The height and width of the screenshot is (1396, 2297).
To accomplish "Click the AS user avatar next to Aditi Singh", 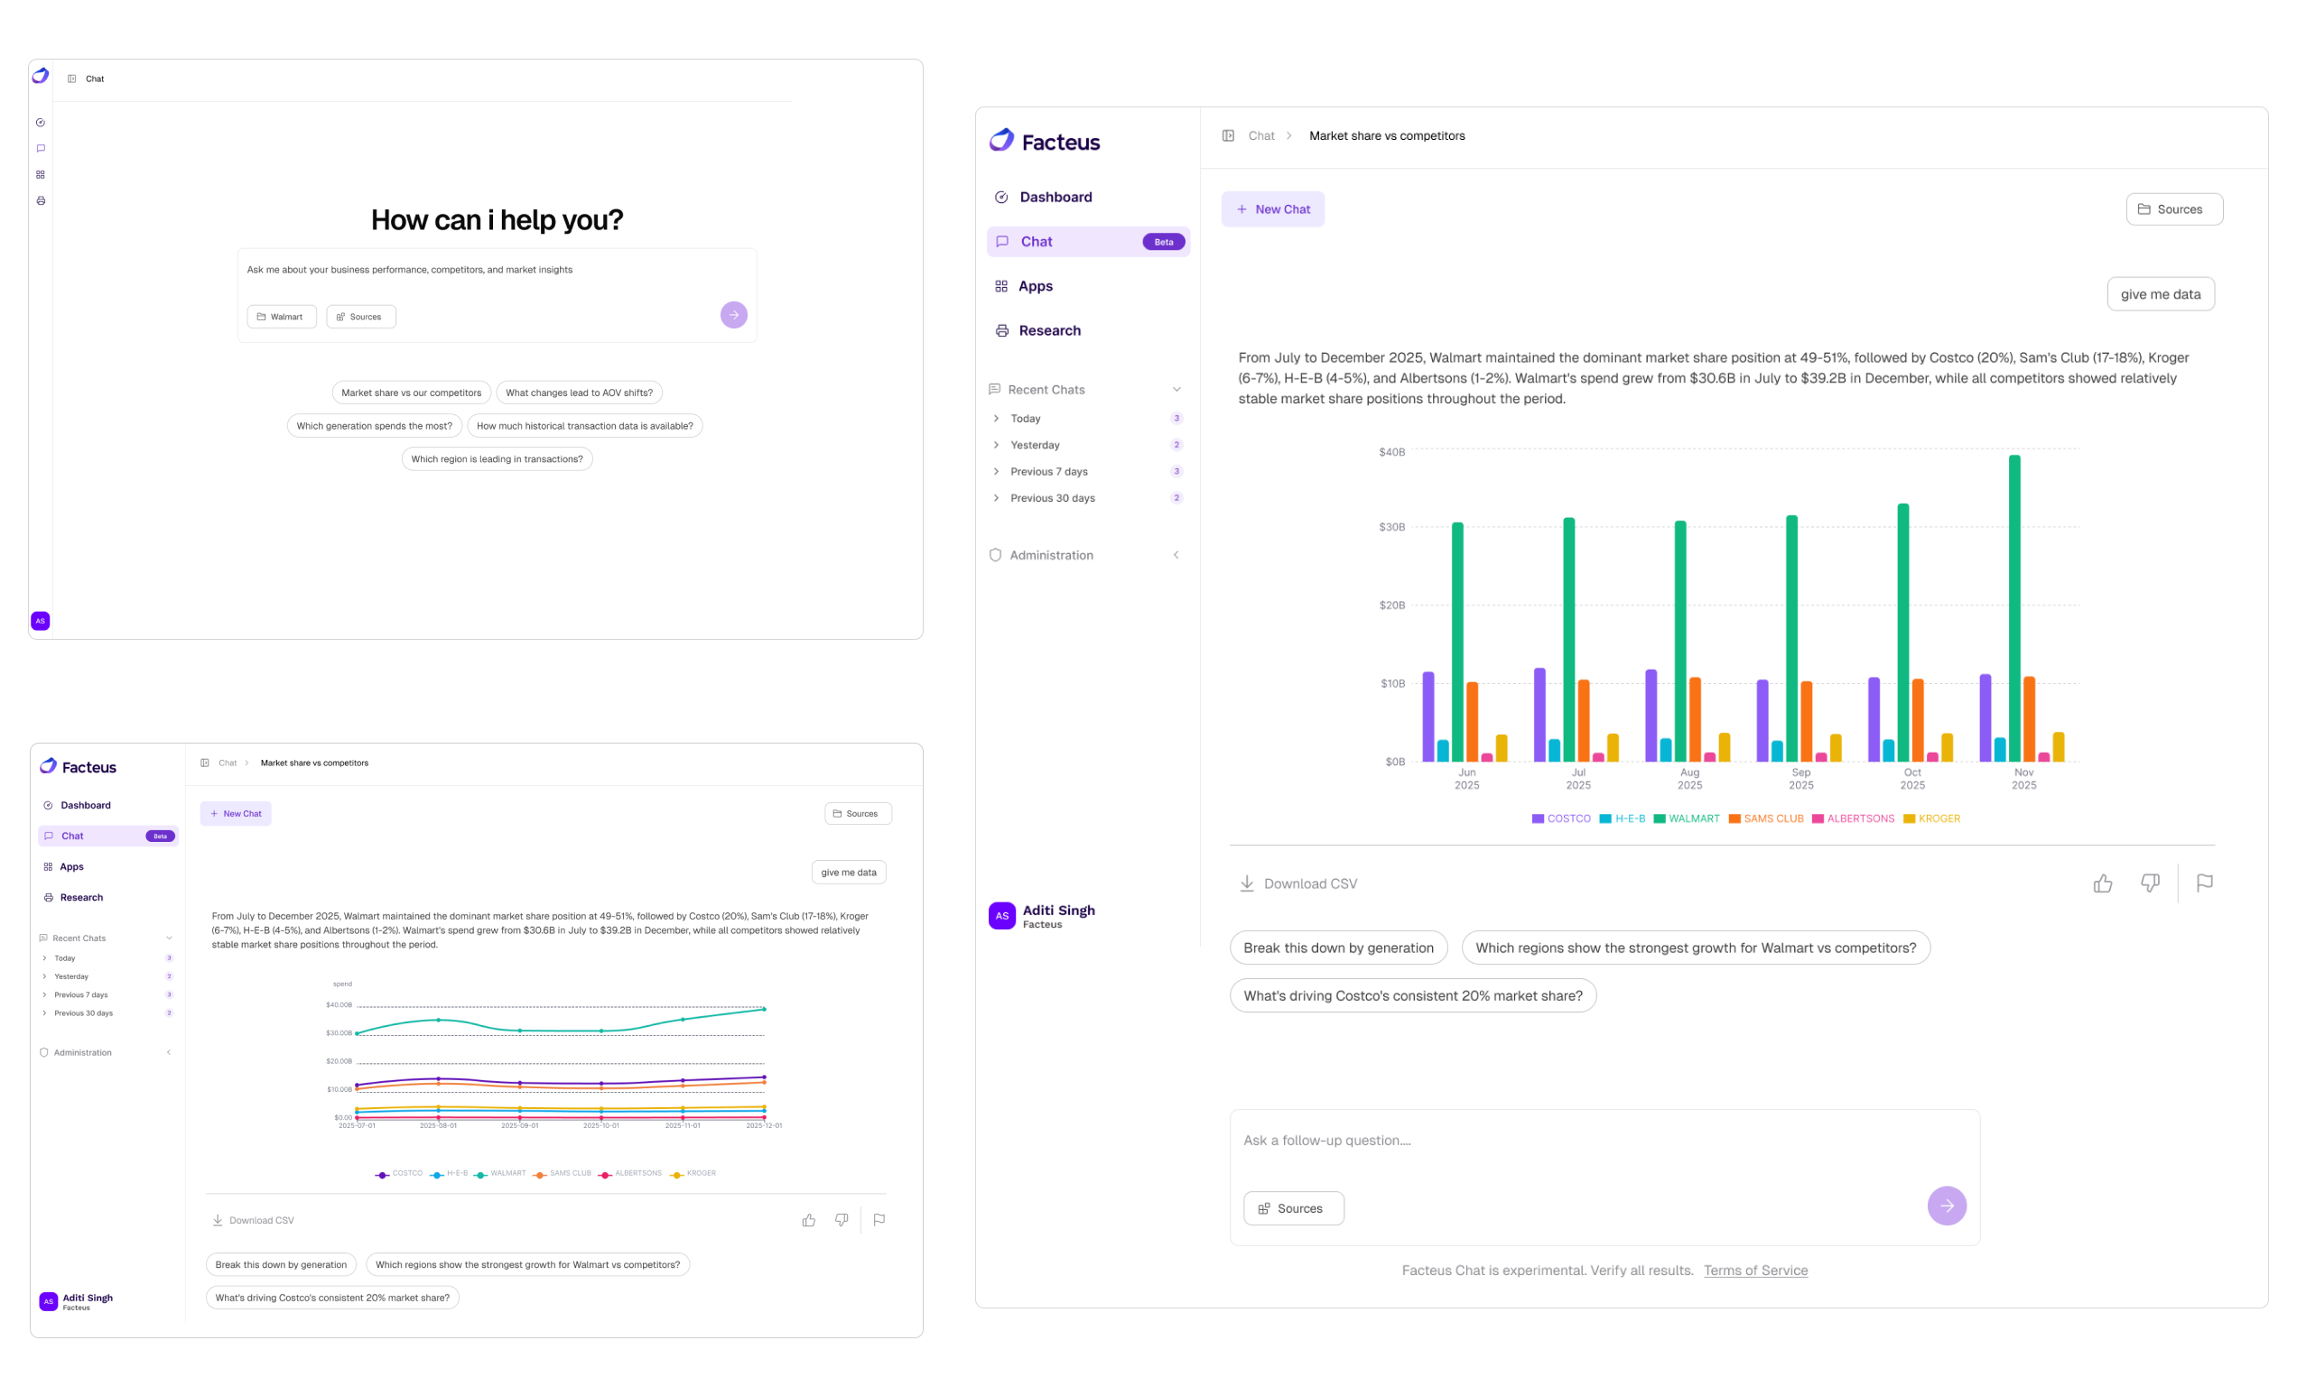I will point(1001,916).
